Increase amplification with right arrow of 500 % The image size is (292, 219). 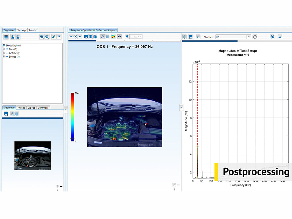(x=141, y=37)
